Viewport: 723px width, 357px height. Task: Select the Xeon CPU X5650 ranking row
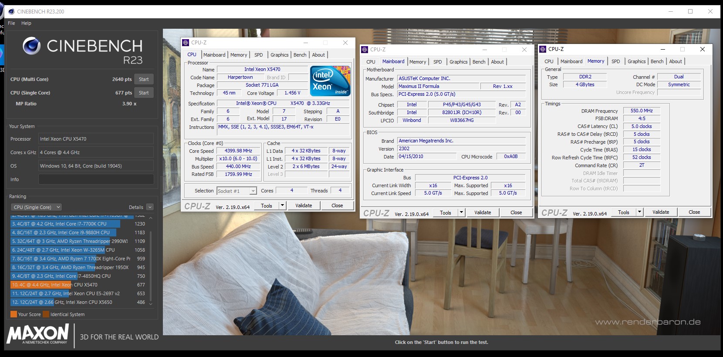(78, 302)
